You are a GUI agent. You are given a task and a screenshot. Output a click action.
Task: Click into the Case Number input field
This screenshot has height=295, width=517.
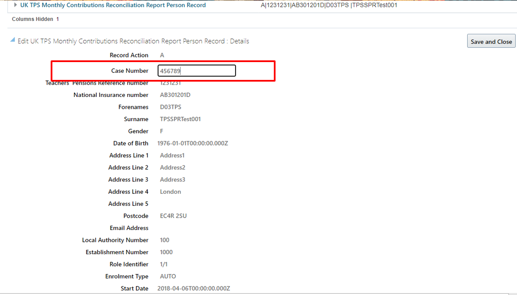(x=196, y=71)
